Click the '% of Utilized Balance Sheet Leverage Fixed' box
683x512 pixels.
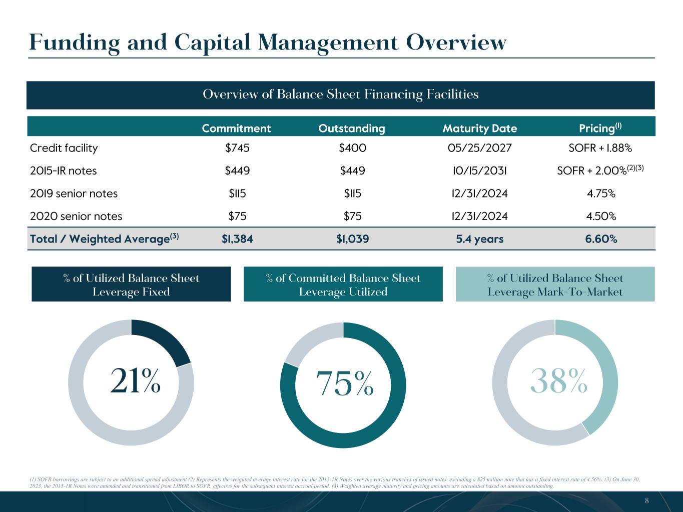131,284
